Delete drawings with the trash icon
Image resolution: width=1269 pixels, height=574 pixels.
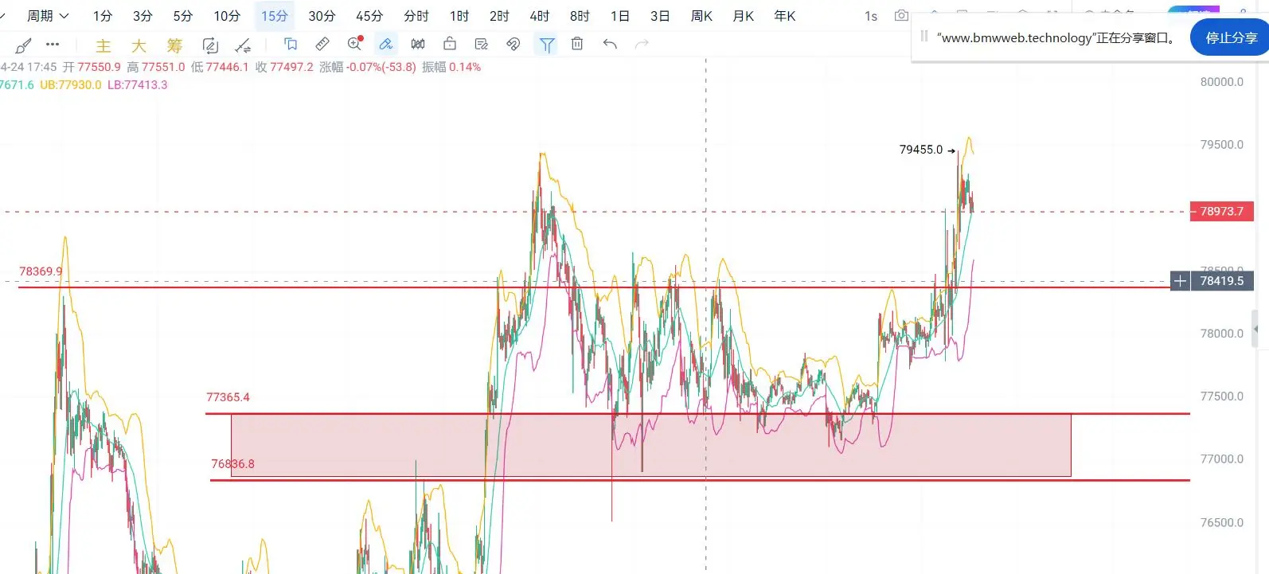[x=577, y=45]
